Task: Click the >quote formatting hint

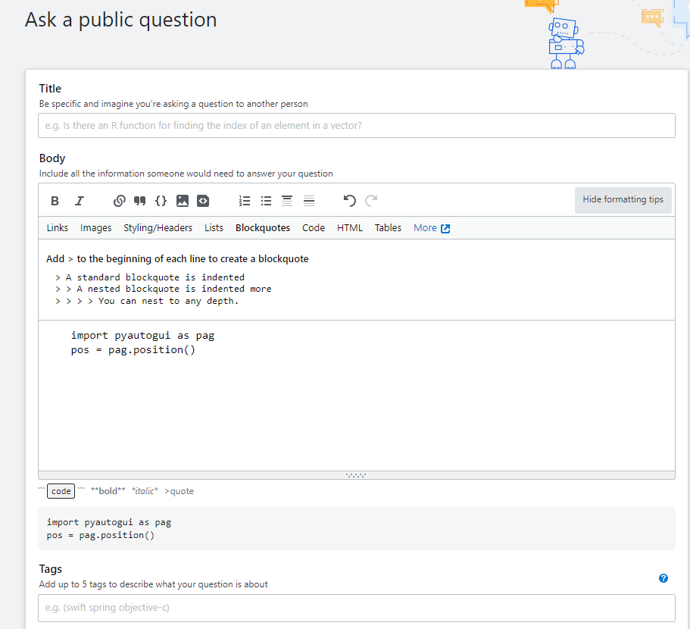Action: click(179, 491)
